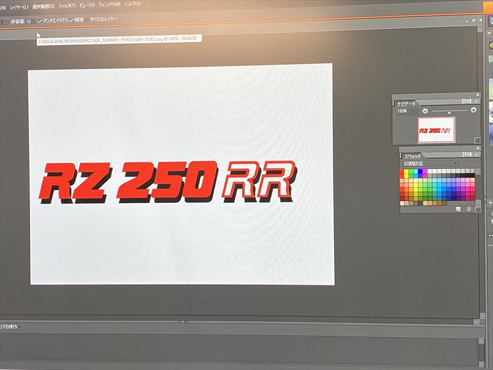Click bottom panel scrollbar up arrow
The height and width of the screenshot is (370, 493).
coord(481,341)
